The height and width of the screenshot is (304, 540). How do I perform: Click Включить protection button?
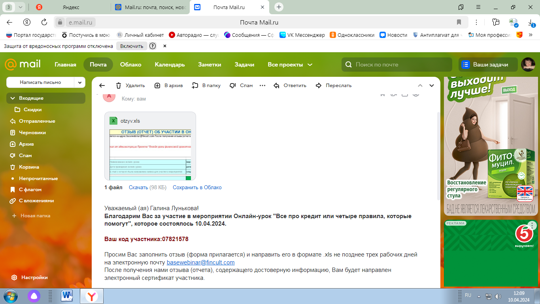click(x=132, y=46)
